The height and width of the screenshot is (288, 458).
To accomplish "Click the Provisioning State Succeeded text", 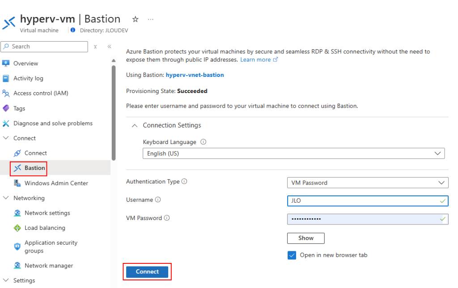I will click(x=192, y=91).
